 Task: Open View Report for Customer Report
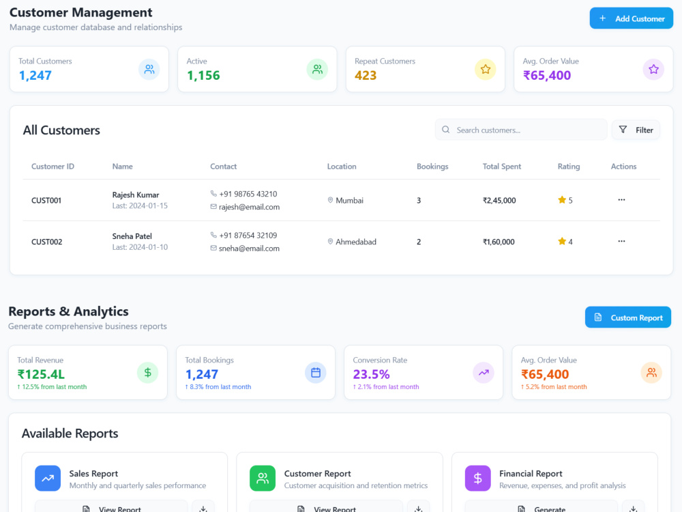[326, 507]
